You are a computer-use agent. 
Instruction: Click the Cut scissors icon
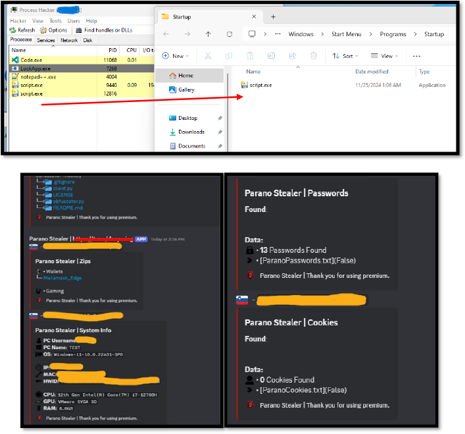(x=208, y=56)
